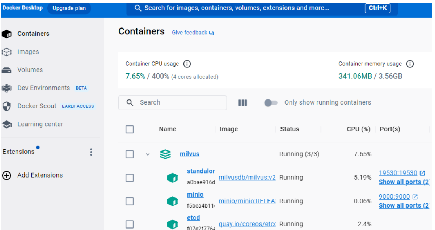Open the column display settings icon
The height and width of the screenshot is (230, 435).
click(x=243, y=103)
